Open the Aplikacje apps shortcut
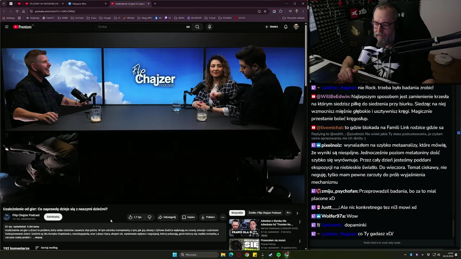 pyautogui.click(x=9, y=18)
